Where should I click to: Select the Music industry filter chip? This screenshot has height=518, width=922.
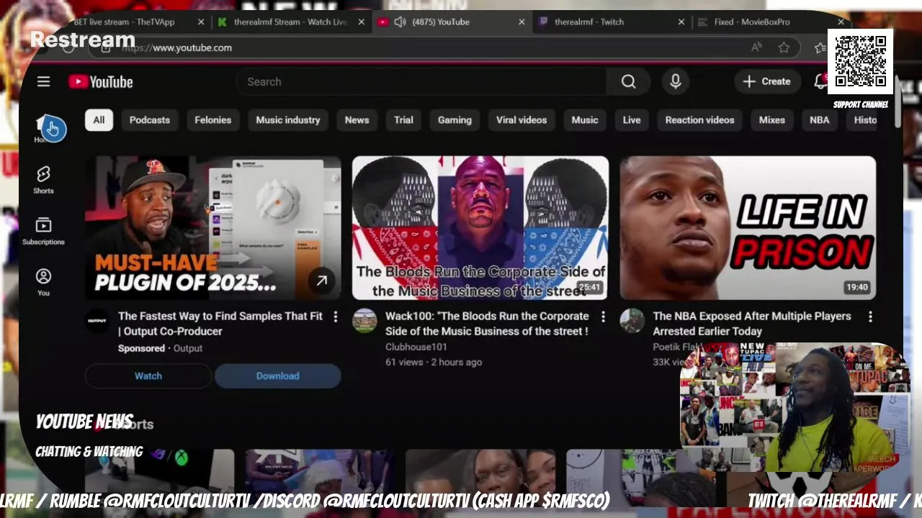tap(288, 120)
